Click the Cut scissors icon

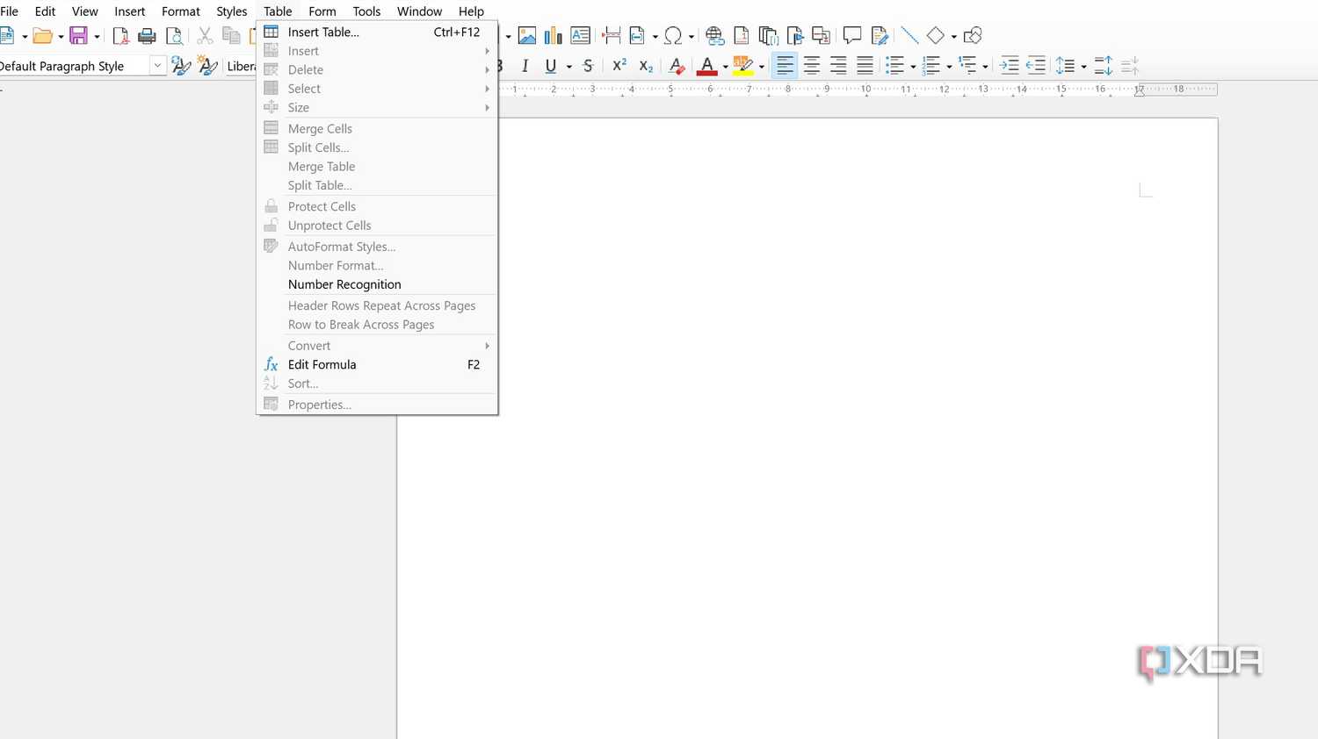pyautogui.click(x=205, y=36)
